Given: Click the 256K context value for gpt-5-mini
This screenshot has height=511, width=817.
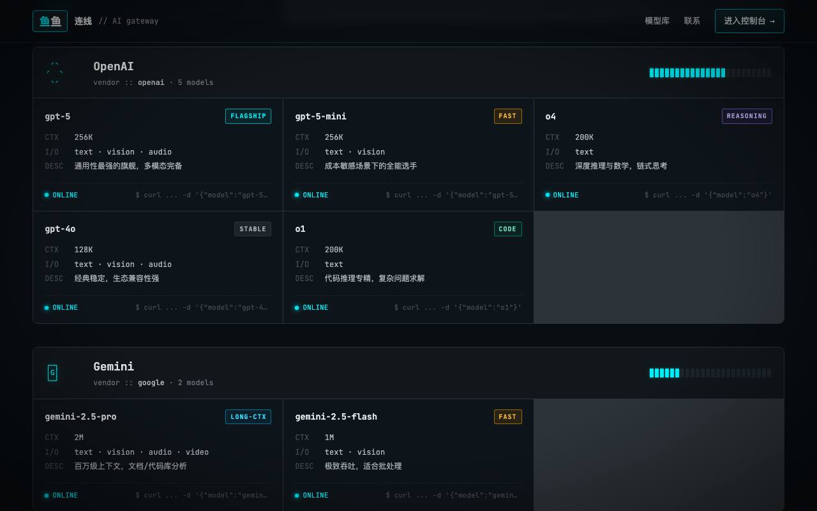Looking at the screenshot, I should [334, 137].
